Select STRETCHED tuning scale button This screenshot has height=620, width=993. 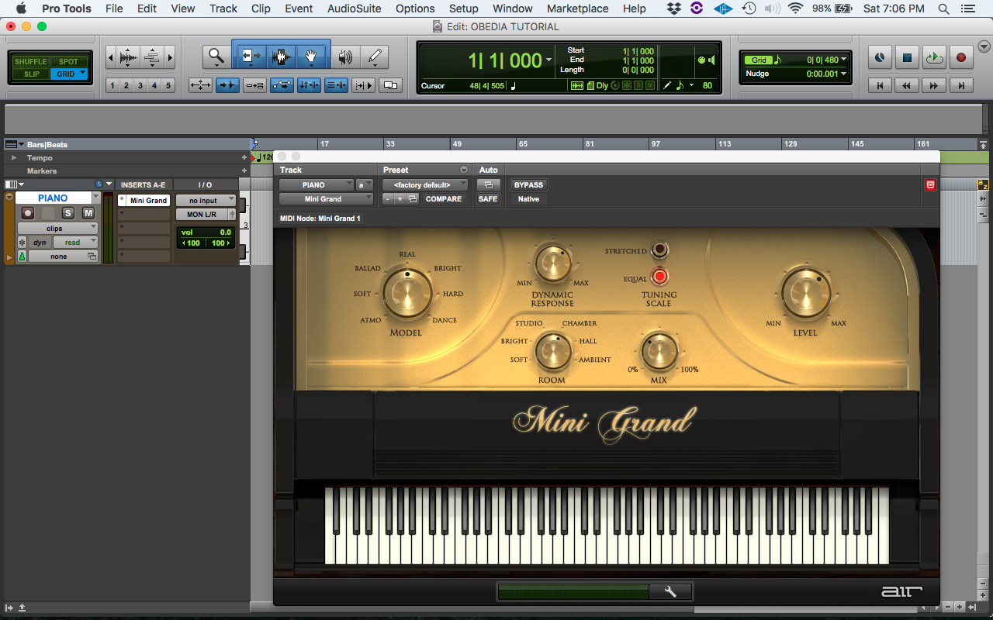click(659, 250)
